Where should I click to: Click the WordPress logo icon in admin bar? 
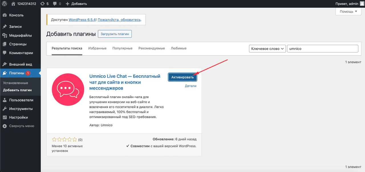pyautogui.click(x=5, y=4)
